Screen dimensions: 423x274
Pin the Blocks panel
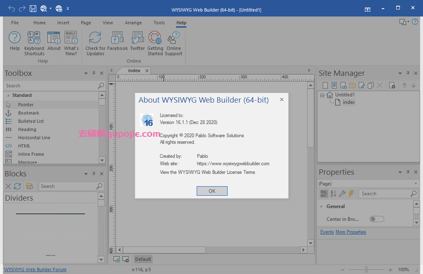coord(94,174)
